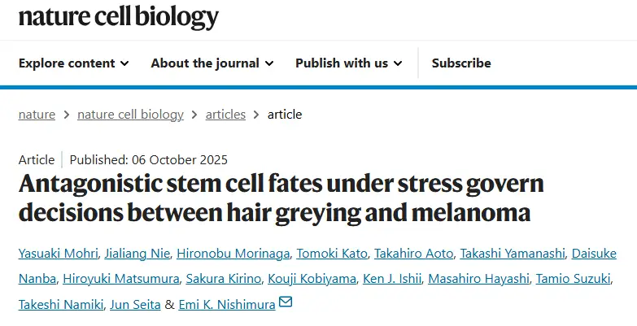
Task: Click the Subscribe link
Action: point(461,63)
